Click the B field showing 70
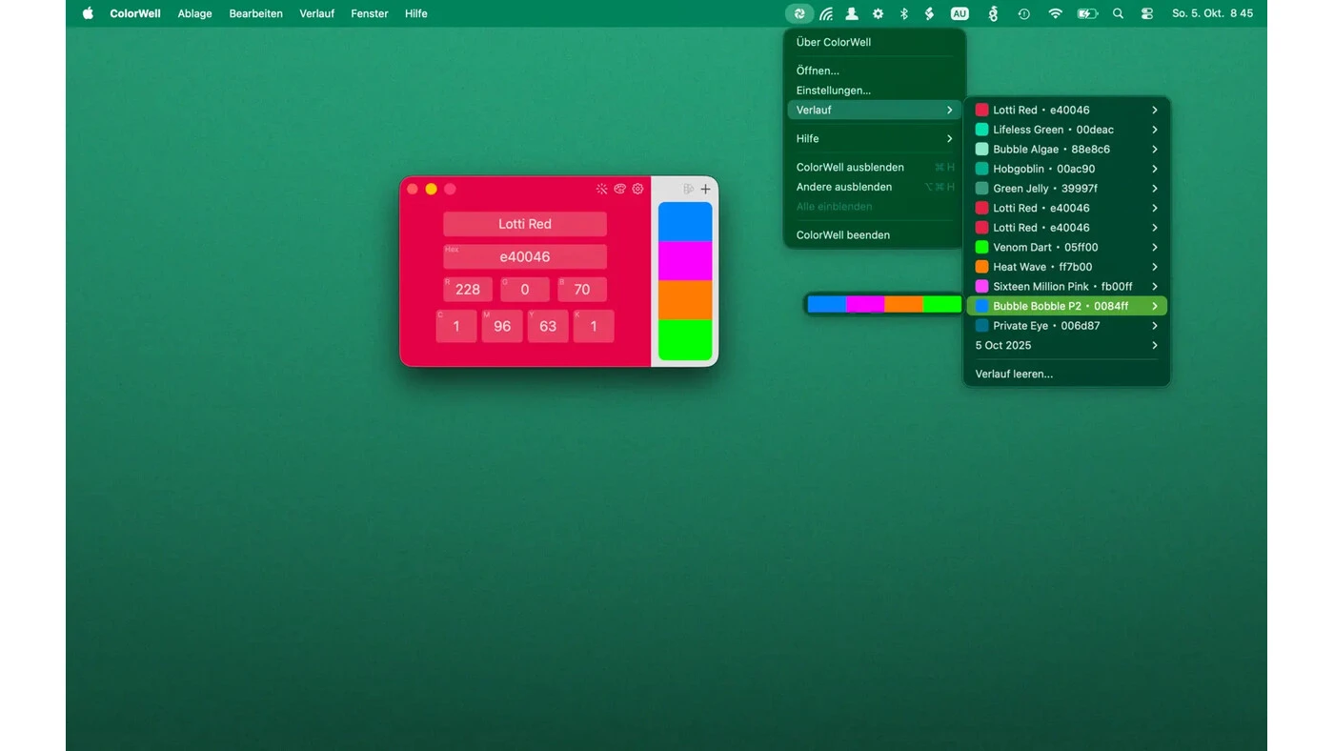The image size is (1334, 751). click(x=582, y=290)
